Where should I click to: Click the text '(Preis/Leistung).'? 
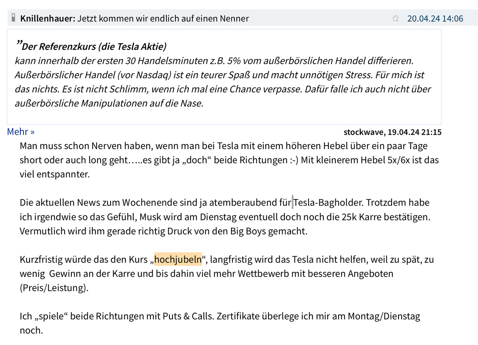tap(54, 288)
